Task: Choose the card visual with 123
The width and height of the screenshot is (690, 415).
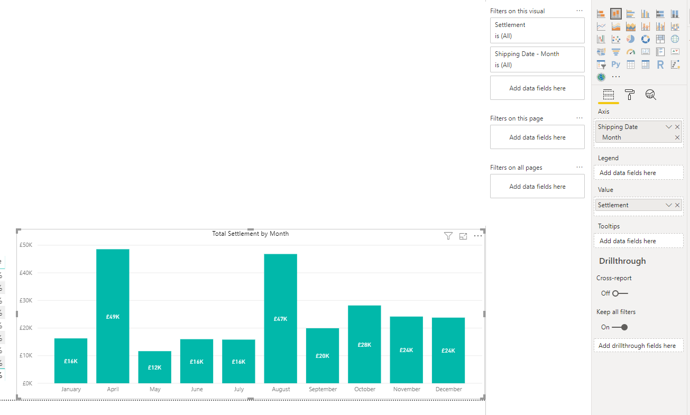Action: 646,52
